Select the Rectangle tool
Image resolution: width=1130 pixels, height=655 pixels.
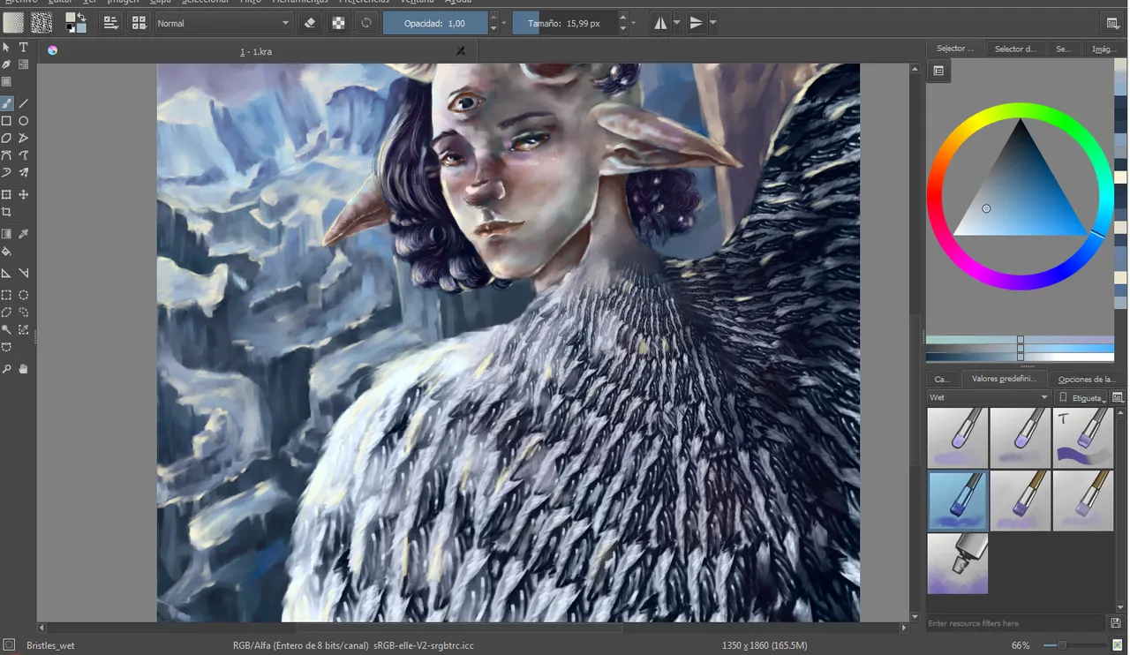6,121
